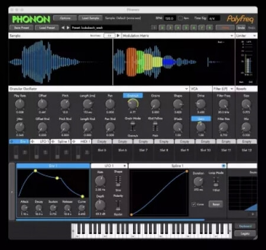Image resolution: width=266 pixels, height=250 pixels.
Task: Go to the next preset arrow
Action: point(68,28)
